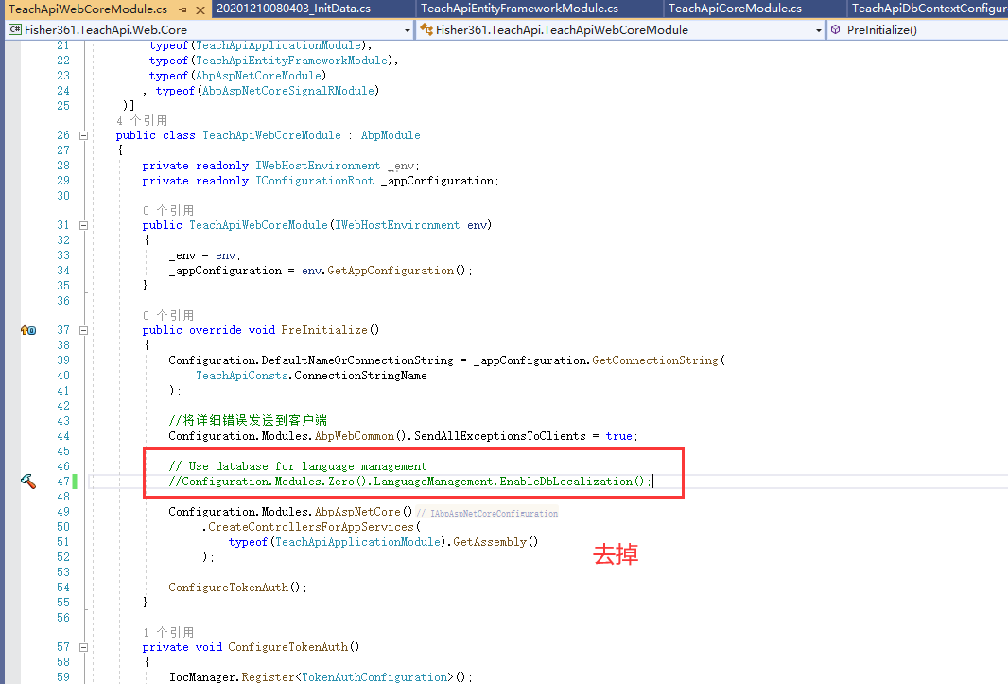Click the Quick Actions screwdriver icon beside line 47

click(27, 481)
